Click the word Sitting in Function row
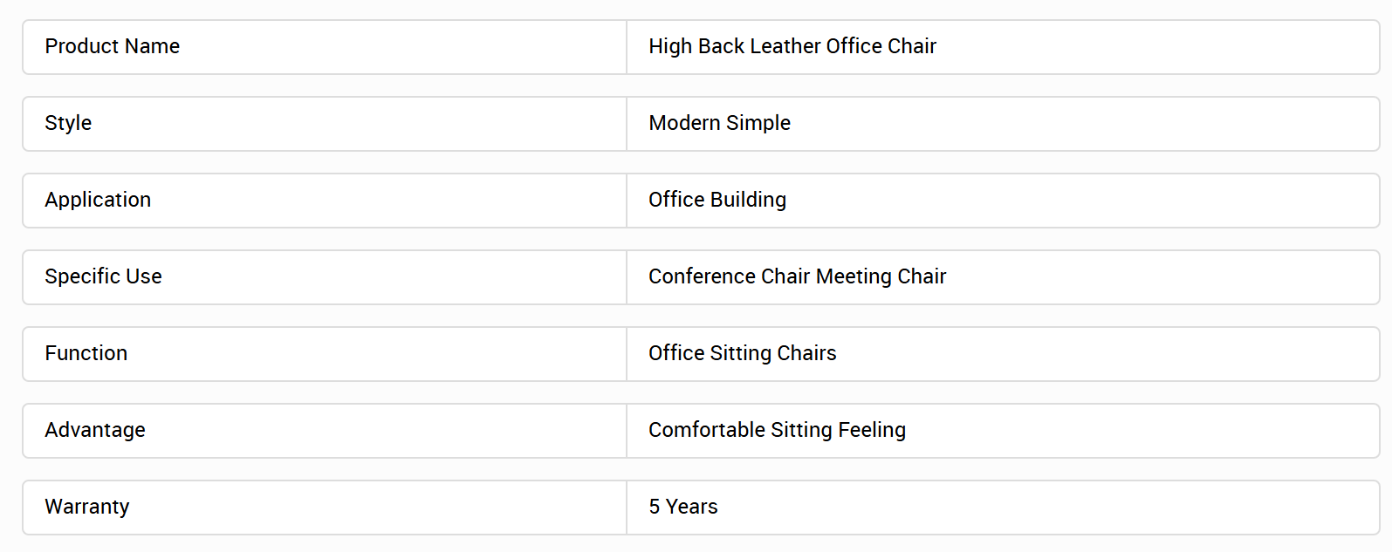This screenshot has height=552, width=1392. click(740, 353)
